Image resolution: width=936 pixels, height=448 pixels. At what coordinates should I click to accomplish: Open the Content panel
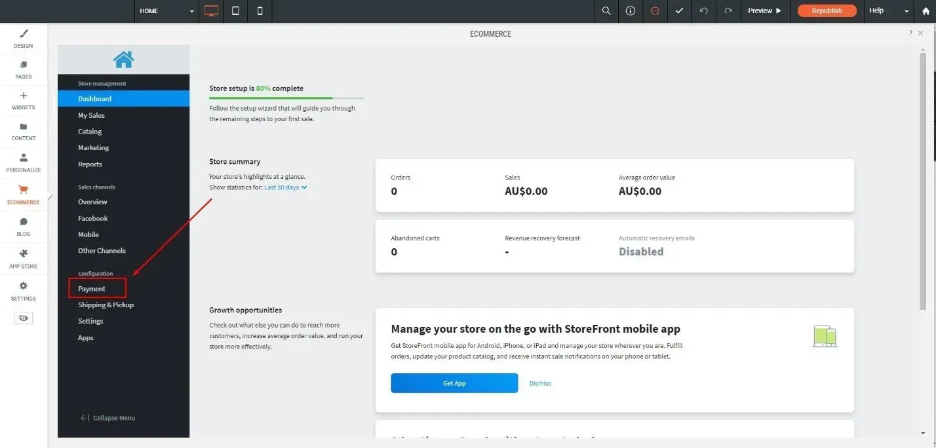(24, 132)
